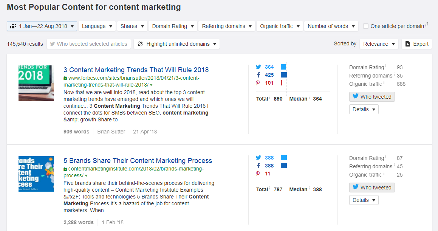Click the unlinked domains chain icon
The image size is (438, 231).
[x=140, y=44]
